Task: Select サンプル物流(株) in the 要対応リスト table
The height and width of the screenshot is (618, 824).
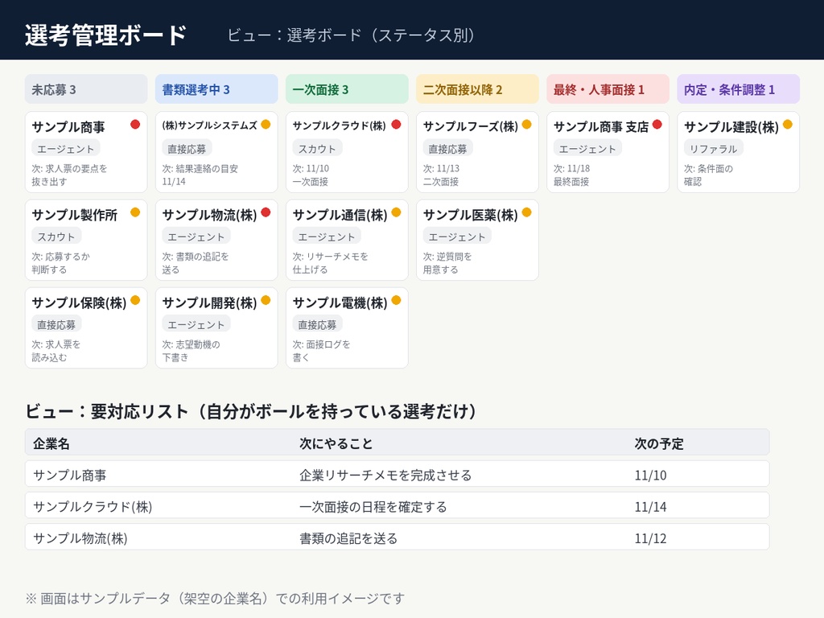Action: pos(80,538)
